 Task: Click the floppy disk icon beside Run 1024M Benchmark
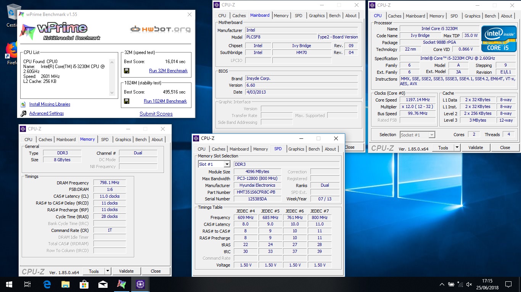coord(127,101)
